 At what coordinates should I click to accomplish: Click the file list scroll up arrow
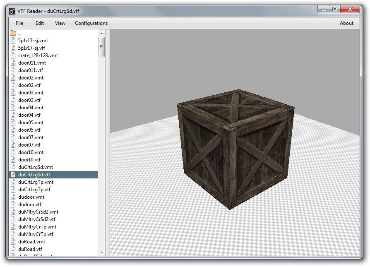coord(102,33)
